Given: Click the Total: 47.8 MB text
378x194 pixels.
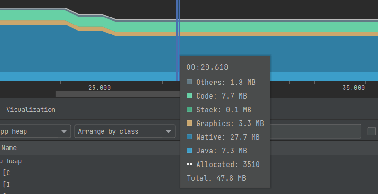Looking at the screenshot, I should pyautogui.click(x=216, y=178).
